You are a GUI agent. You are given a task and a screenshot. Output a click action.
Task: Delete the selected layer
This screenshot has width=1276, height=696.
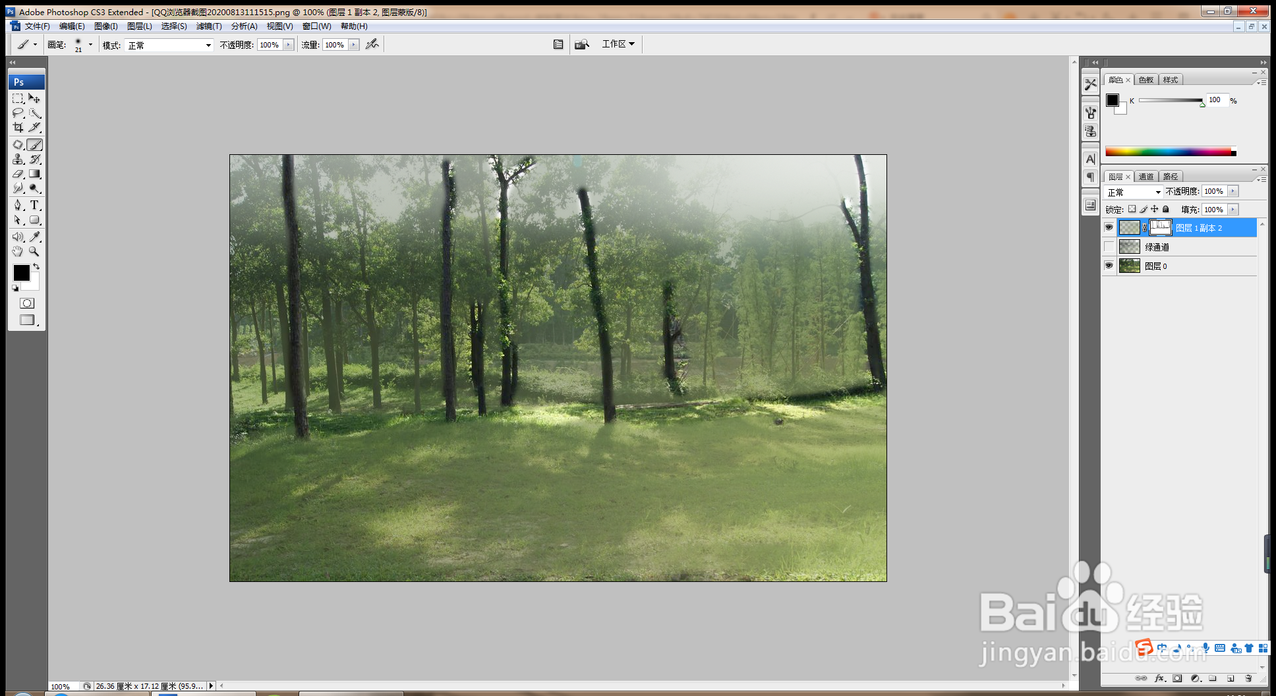point(1248,678)
